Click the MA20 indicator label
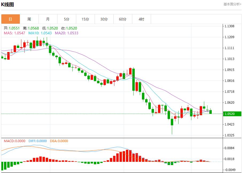This screenshot has width=243, height=173. coord(67,33)
